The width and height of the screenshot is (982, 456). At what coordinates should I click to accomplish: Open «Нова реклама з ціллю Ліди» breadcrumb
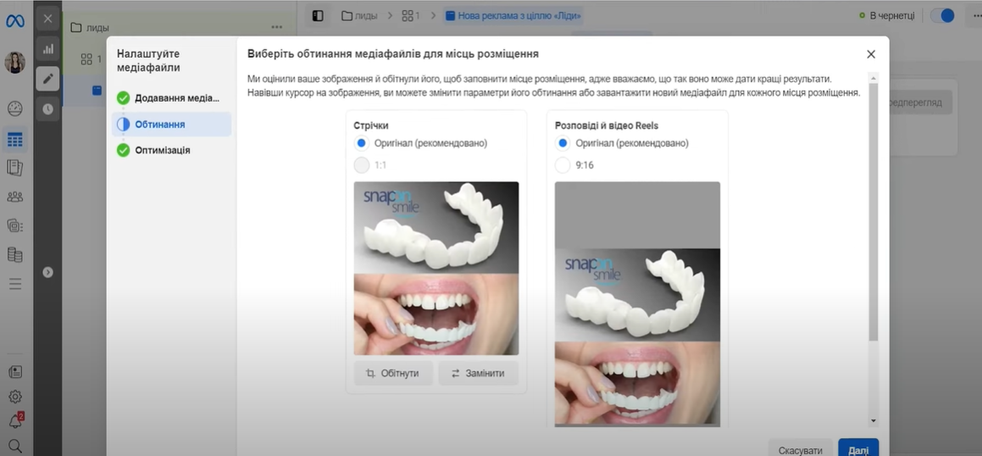click(513, 15)
